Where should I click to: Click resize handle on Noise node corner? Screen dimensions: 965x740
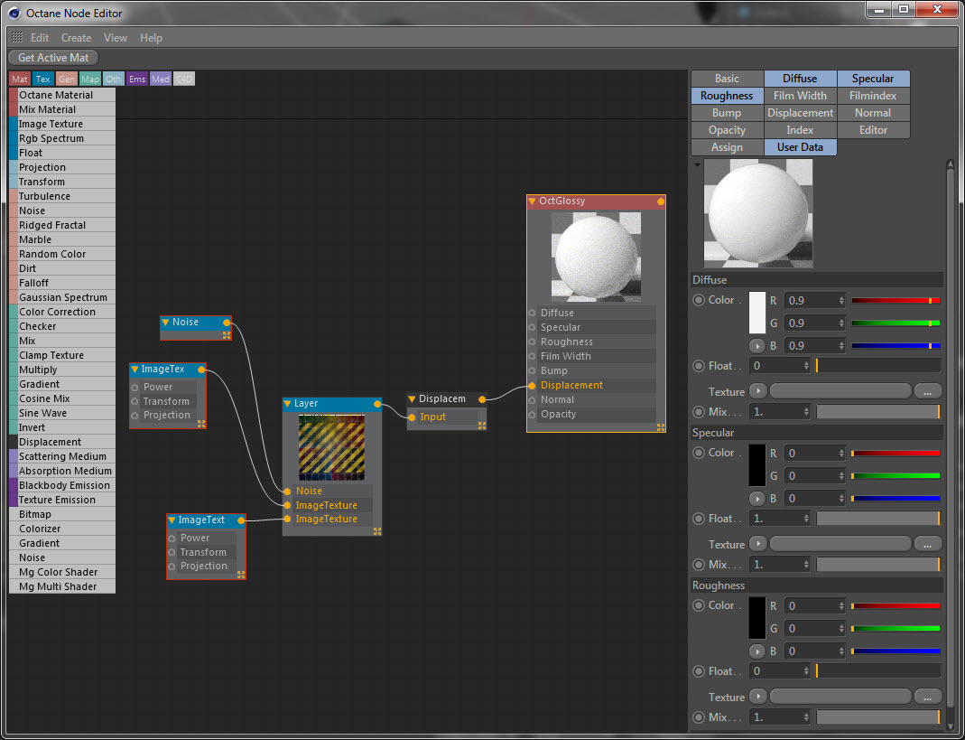pyautogui.click(x=227, y=336)
